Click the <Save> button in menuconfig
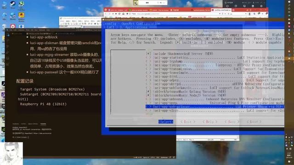Image resolution: width=294 pixels, height=165 pixels. click(x=232, y=122)
